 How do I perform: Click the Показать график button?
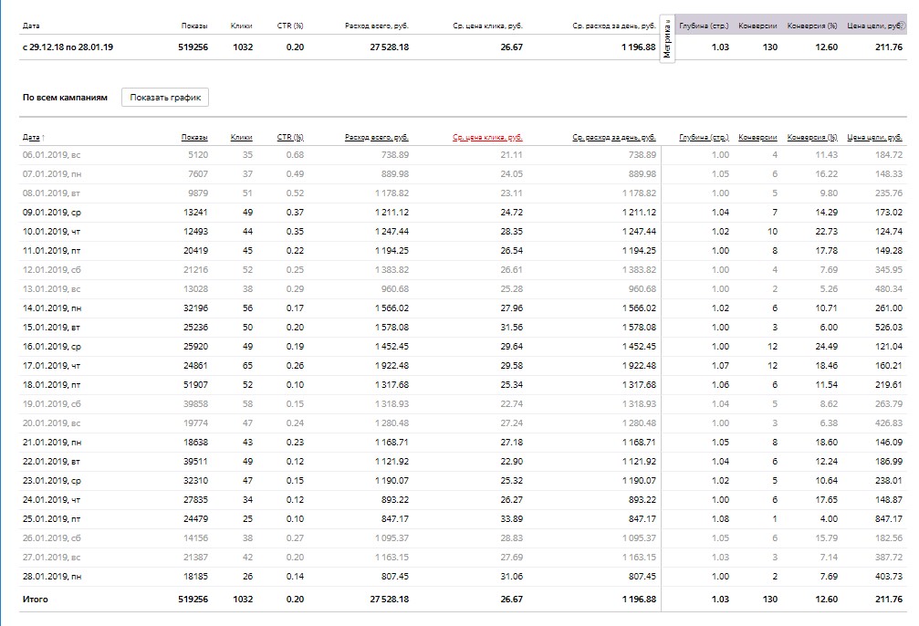pos(165,98)
